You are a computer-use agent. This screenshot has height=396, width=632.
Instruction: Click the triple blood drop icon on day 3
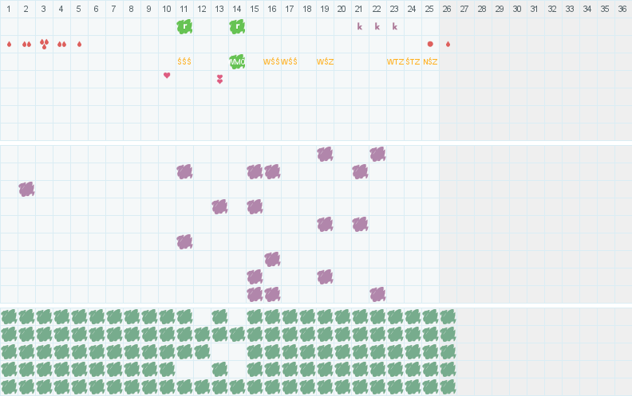pyautogui.click(x=44, y=44)
